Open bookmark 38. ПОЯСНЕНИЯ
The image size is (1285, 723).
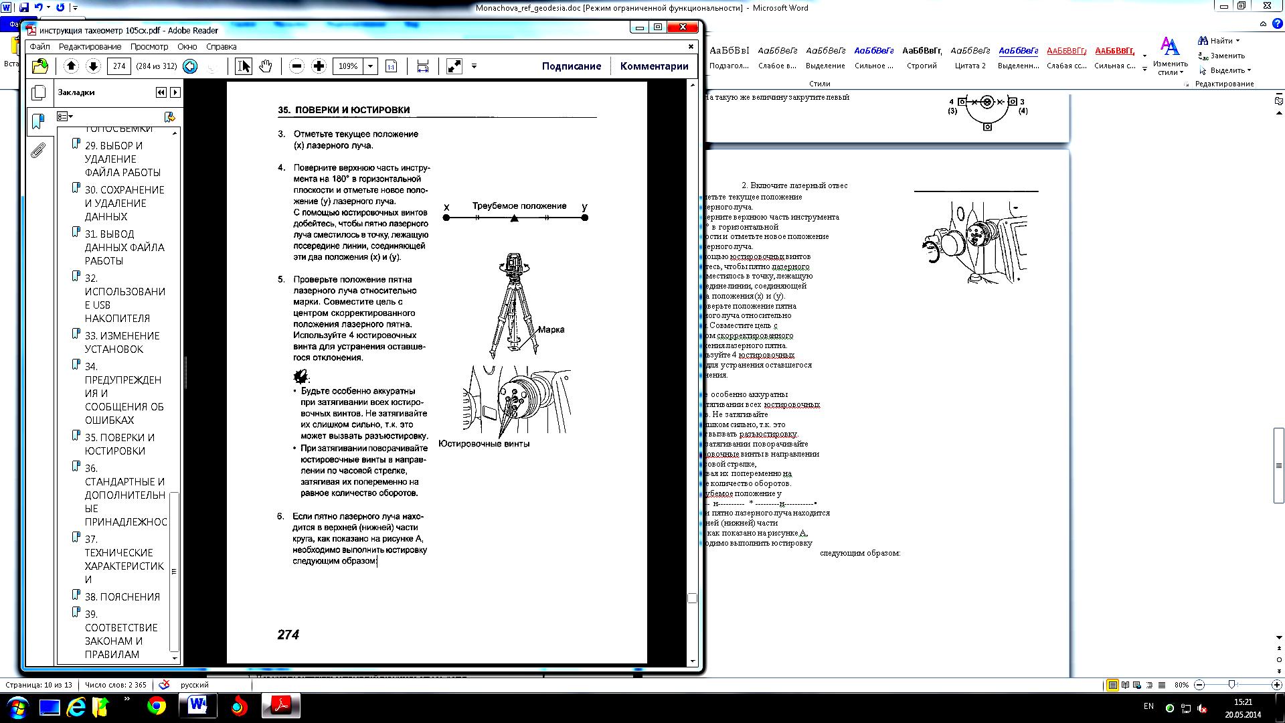(x=122, y=596)
